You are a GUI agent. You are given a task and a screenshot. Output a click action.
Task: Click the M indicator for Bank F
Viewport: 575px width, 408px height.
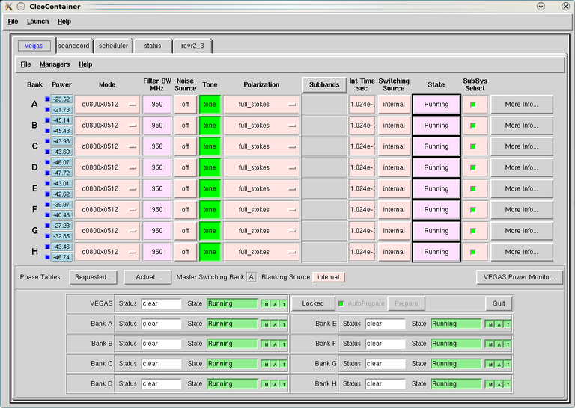click(490, 344)
